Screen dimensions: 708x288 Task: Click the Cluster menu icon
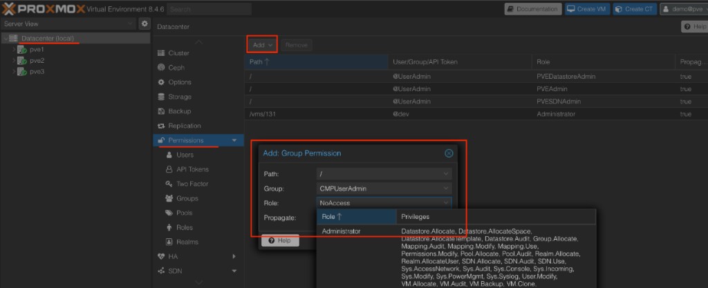click(160, 53)
